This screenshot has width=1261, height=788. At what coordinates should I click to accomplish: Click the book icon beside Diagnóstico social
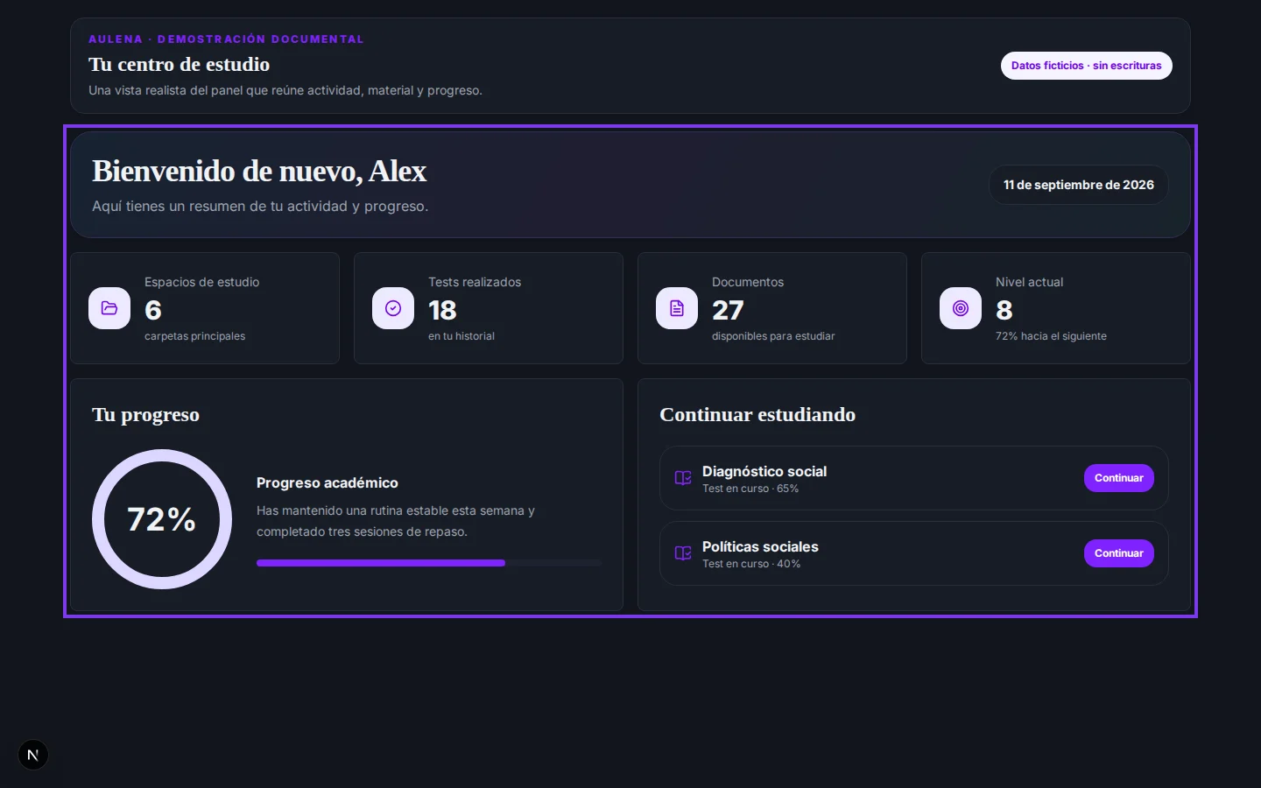pos(683,478)
